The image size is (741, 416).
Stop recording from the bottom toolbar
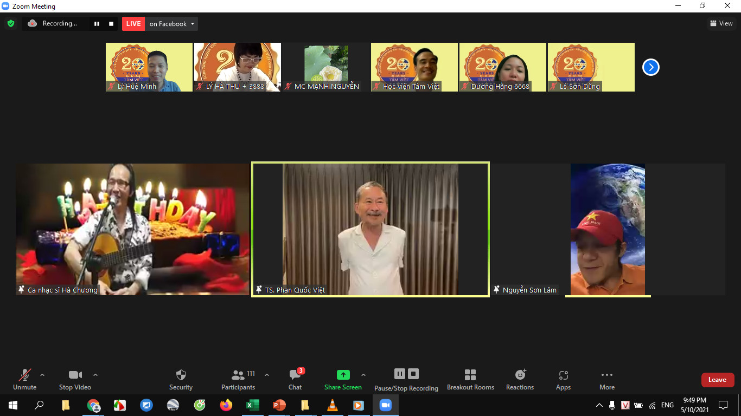point(413,374)
